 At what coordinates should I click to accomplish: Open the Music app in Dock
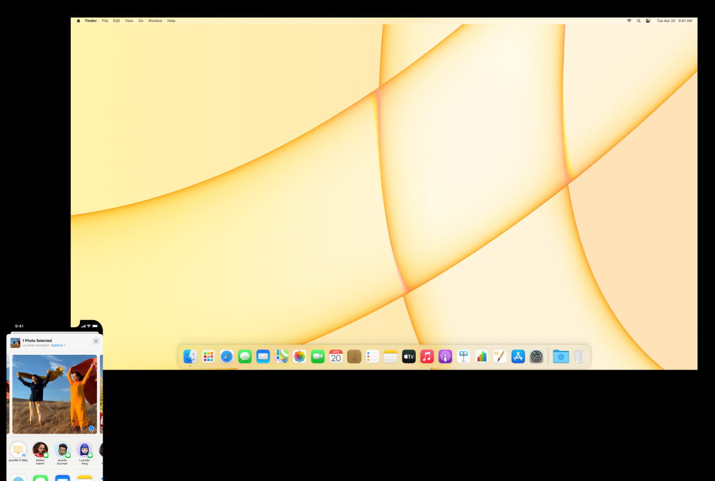427,357
